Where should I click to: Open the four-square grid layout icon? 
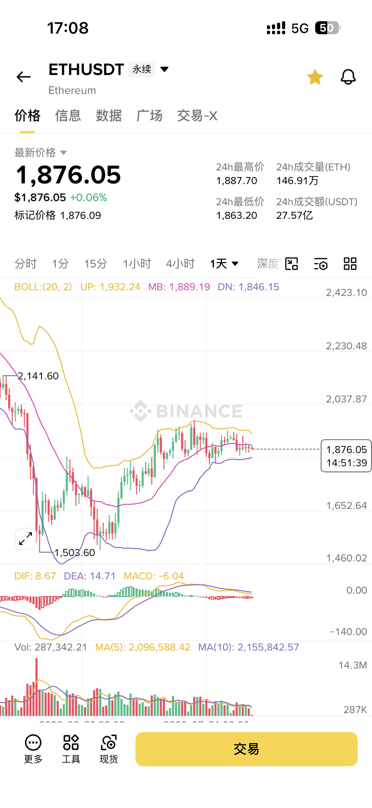(x=350, y=264)
